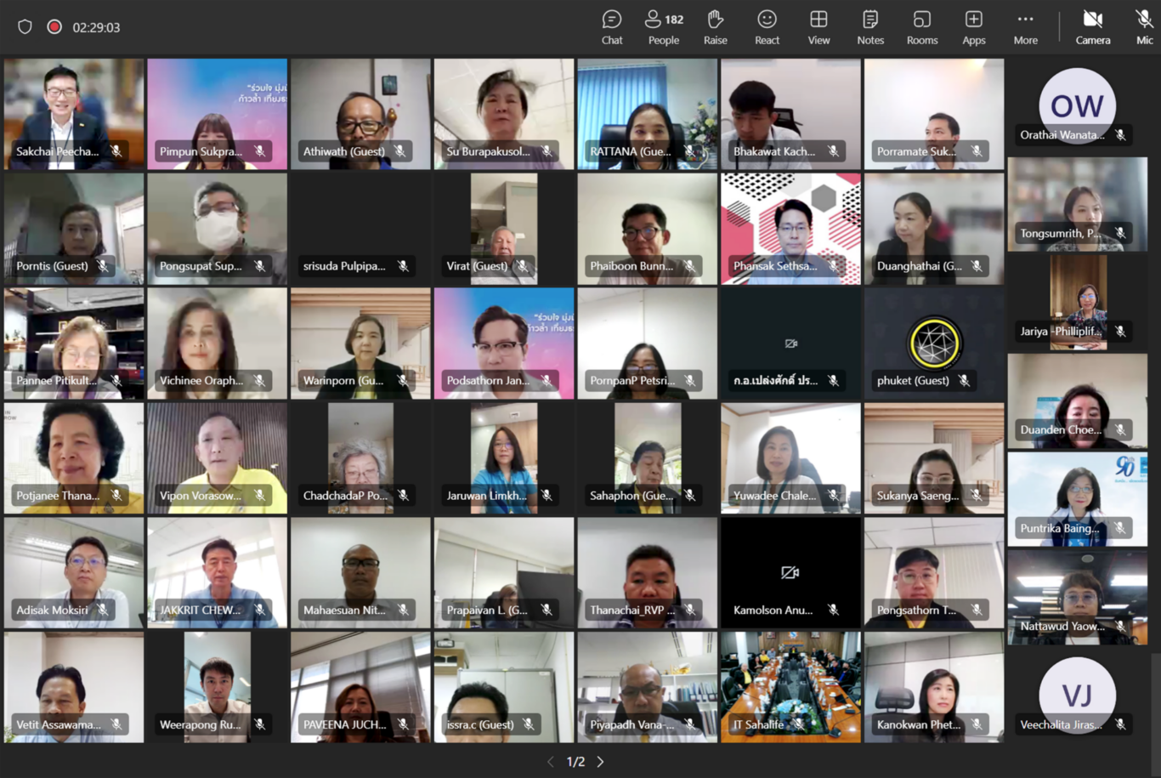Expand the View layout options
The height and width of the screenshot is (778, 1161).
coord(818,27)
